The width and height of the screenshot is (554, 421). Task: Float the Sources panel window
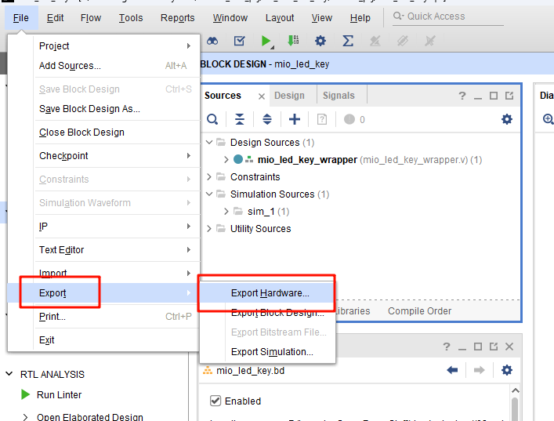click(509, 96)
